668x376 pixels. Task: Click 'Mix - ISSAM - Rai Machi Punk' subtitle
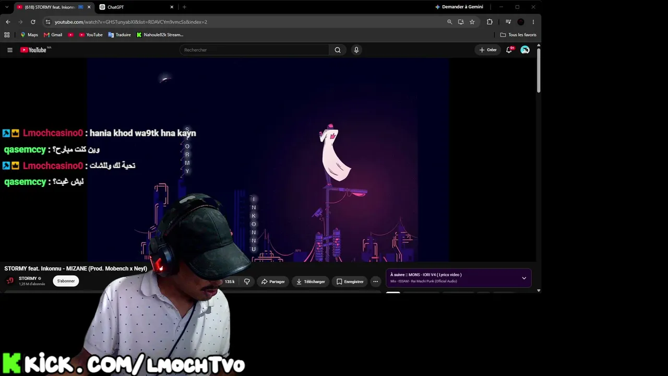pyautogui.click(x=424, y=281)
